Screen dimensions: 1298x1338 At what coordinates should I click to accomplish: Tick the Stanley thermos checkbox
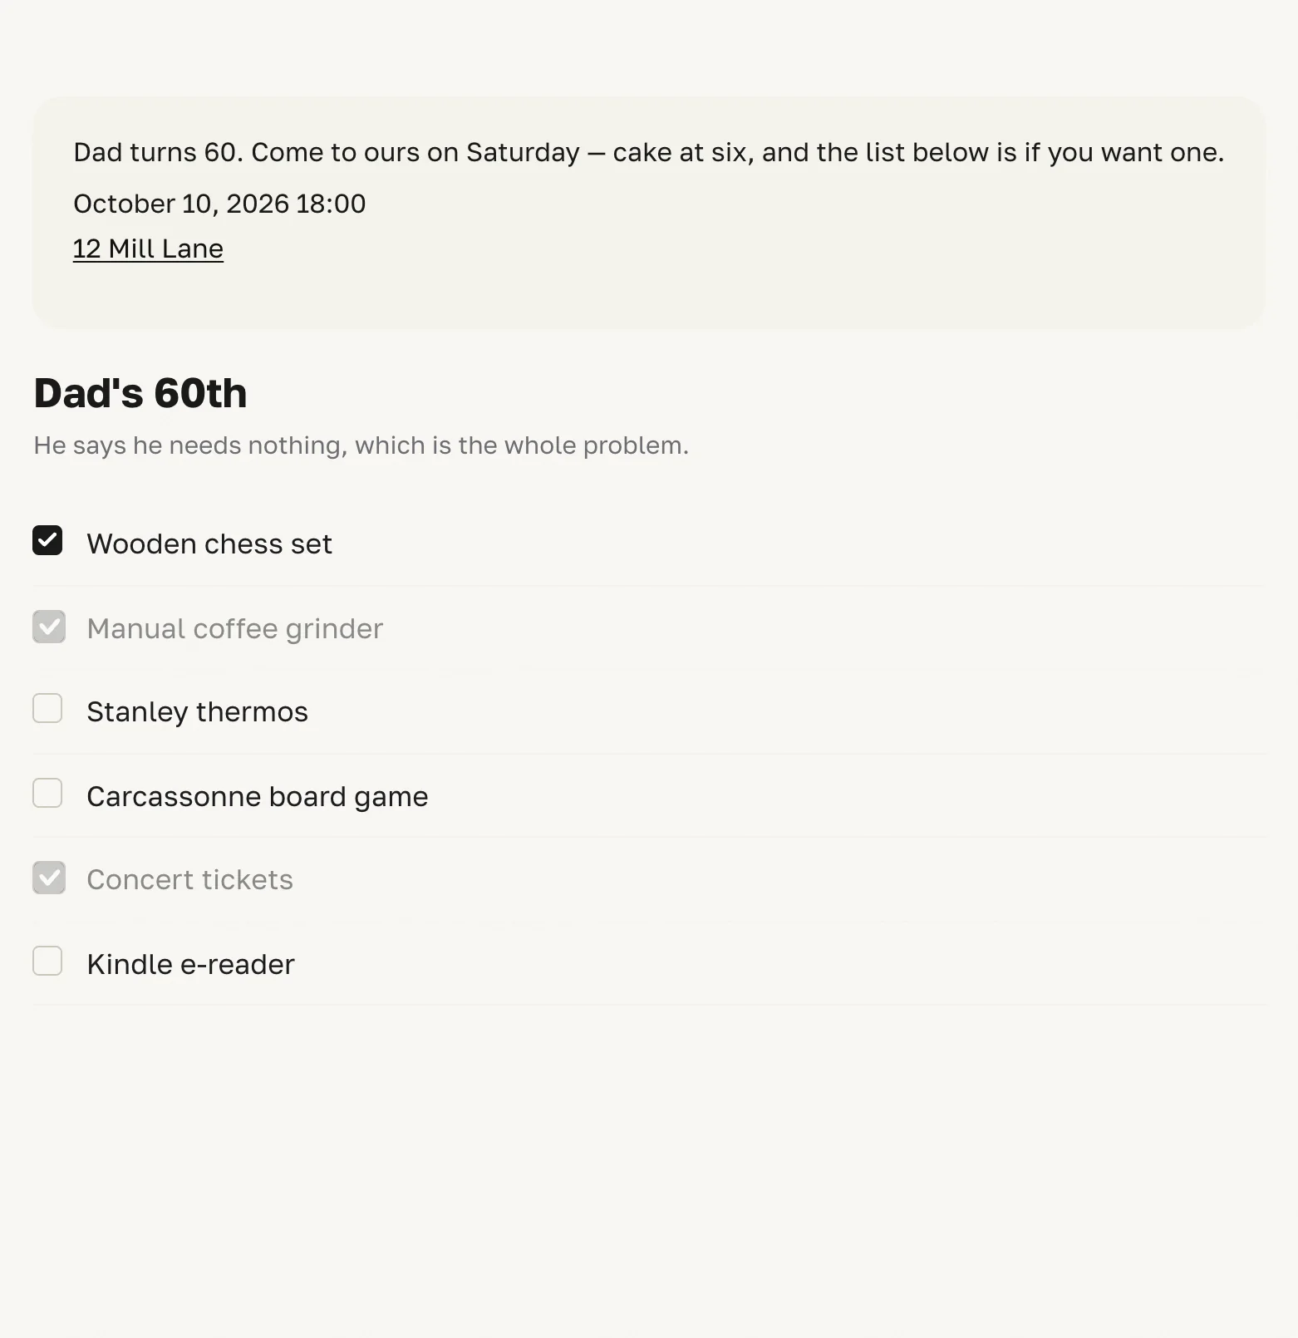click(x=47, y=708)
